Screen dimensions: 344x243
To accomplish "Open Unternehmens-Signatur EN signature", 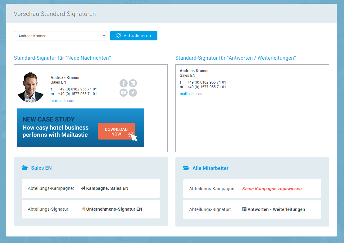I will pos(114,209).
